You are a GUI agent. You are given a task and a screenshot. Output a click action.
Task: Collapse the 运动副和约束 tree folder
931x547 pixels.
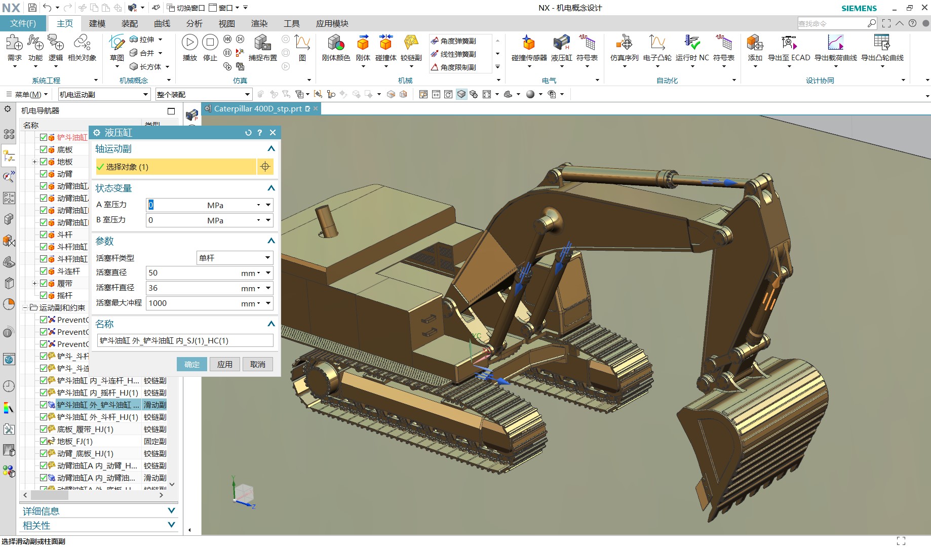tap(25, 307)
